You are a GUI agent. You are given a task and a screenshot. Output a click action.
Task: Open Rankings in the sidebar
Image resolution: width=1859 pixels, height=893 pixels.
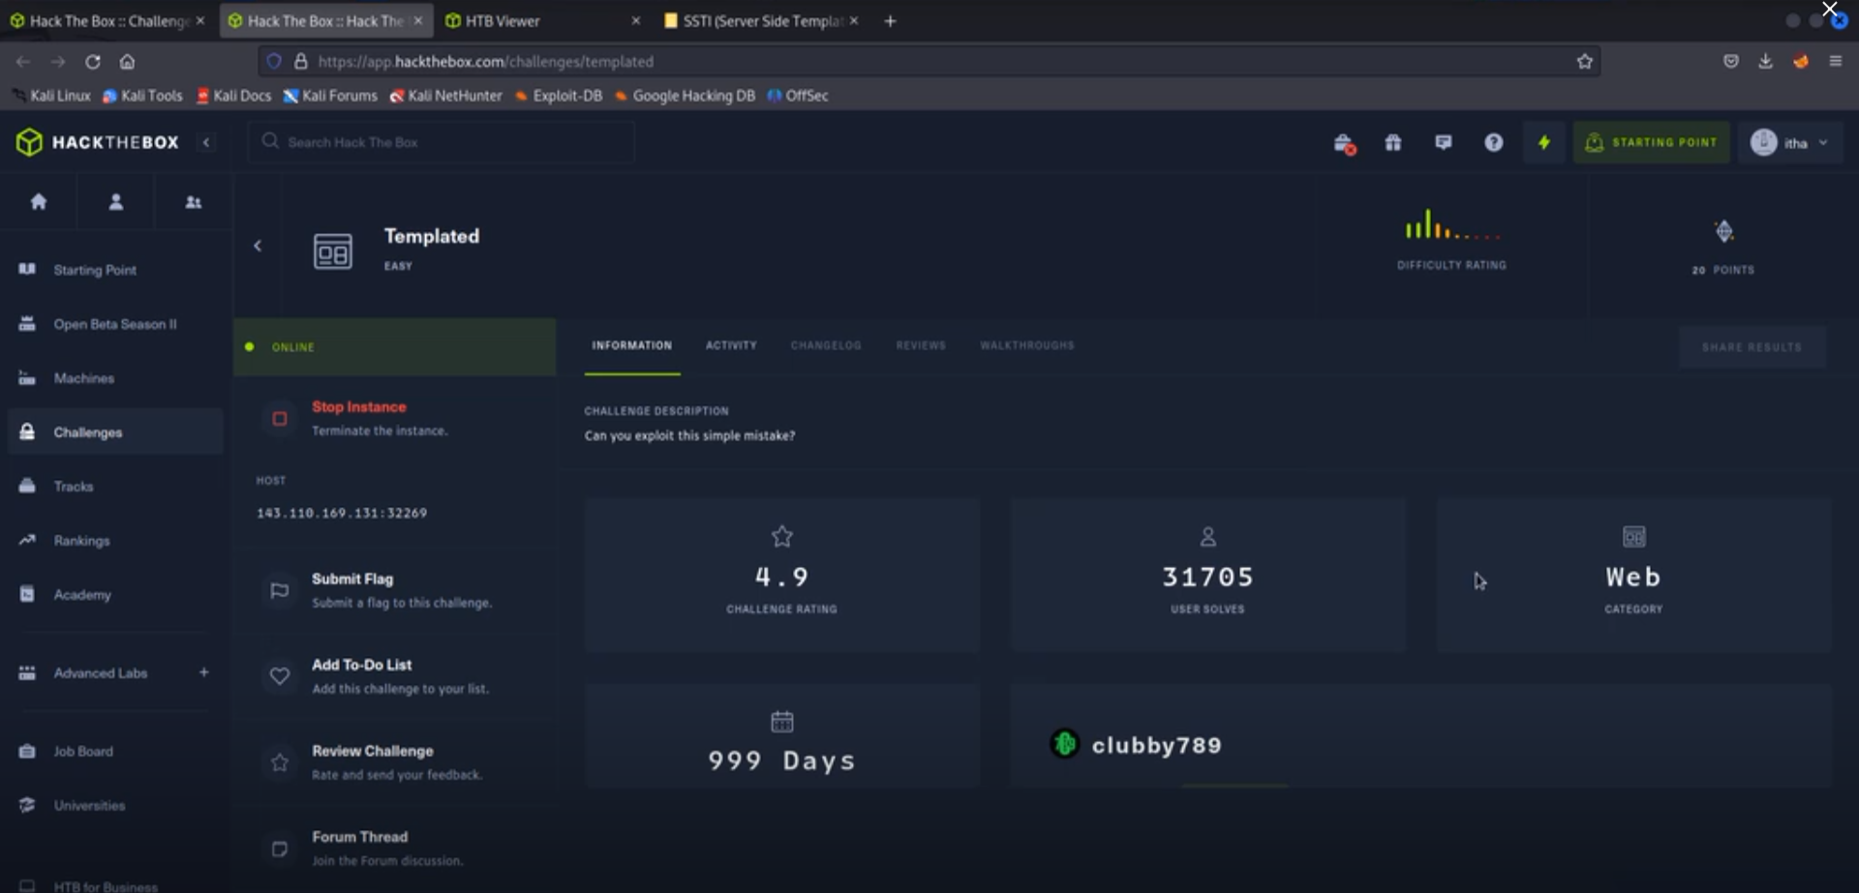114,540
